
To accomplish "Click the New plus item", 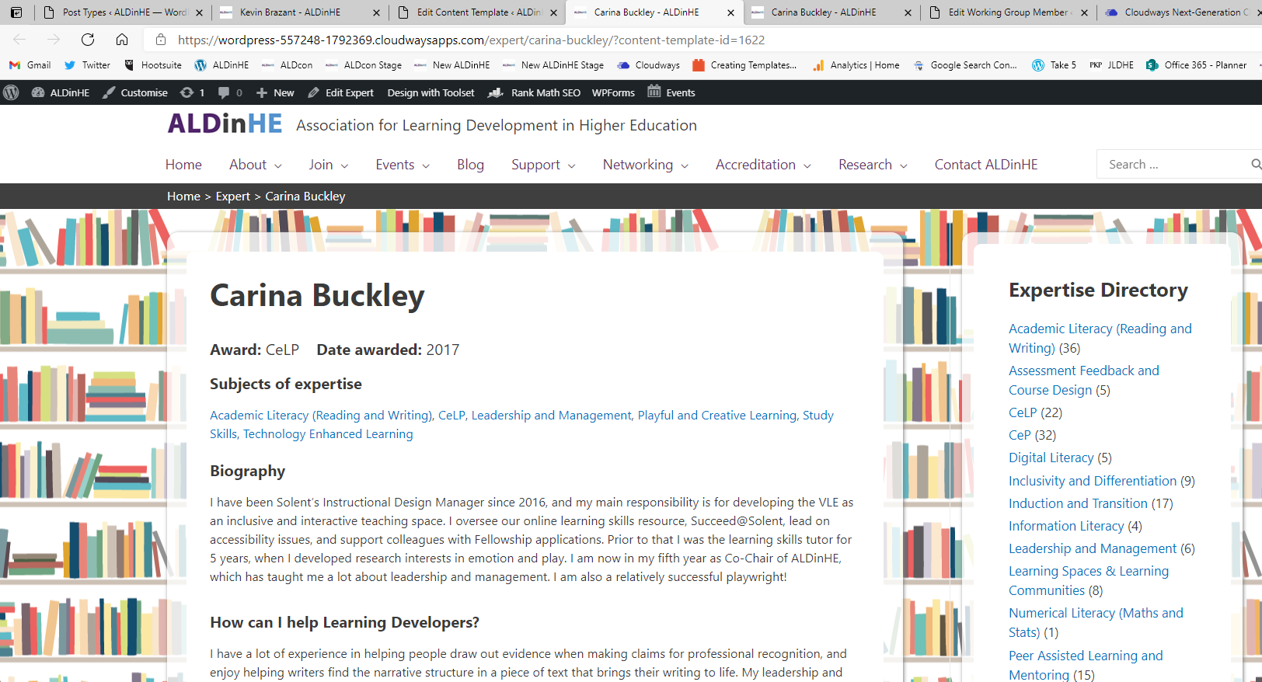I will (x=275, y=92).
